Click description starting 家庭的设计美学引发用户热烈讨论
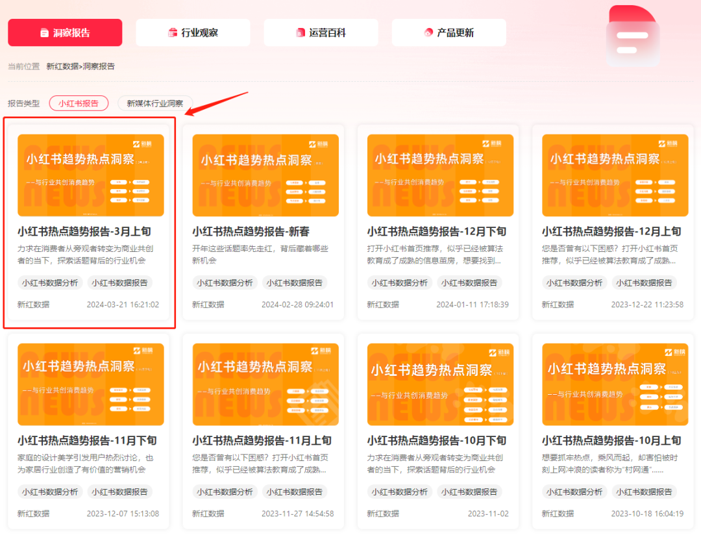 86,464
